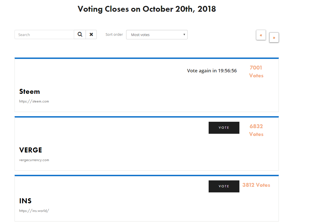
Task: Click the Vote again countdown timer
Action: coord(212,71)
